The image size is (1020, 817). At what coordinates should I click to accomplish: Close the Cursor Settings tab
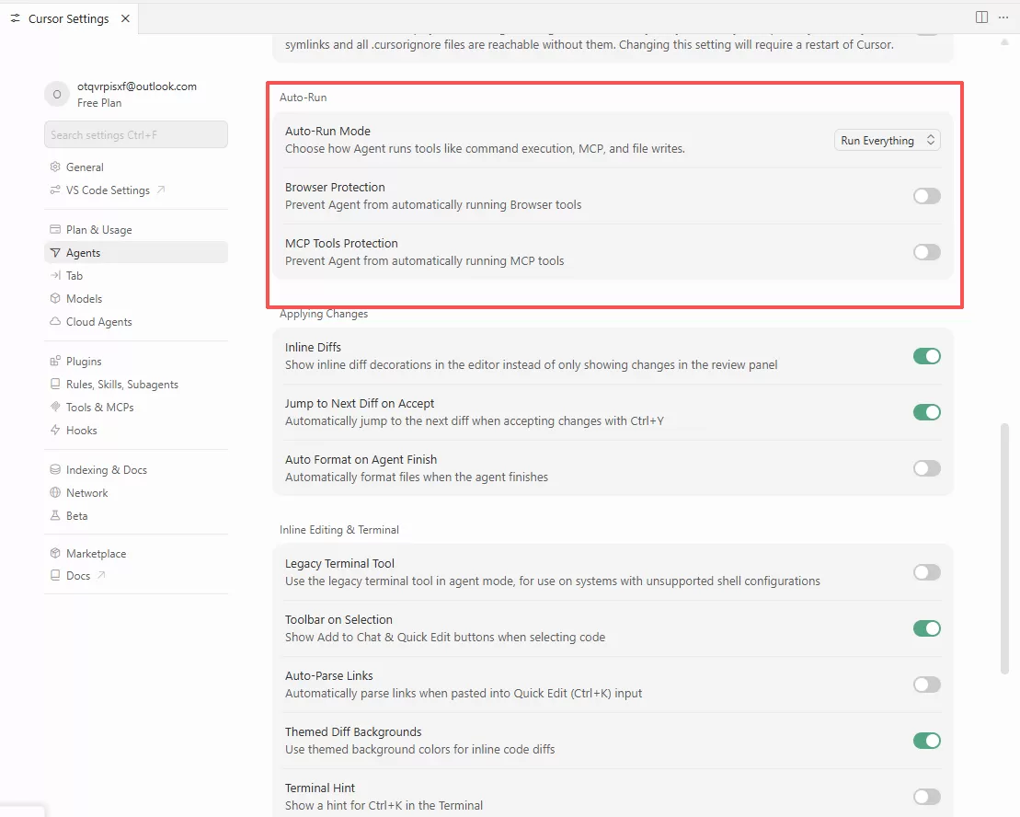(x=126, y=18)
